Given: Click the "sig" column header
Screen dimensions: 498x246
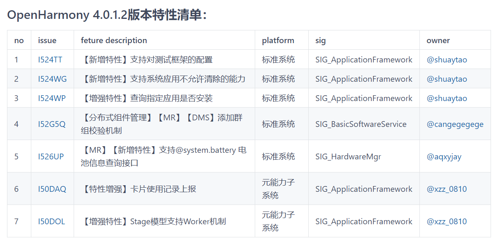Looking at the screenshot, I should (321, 40).
